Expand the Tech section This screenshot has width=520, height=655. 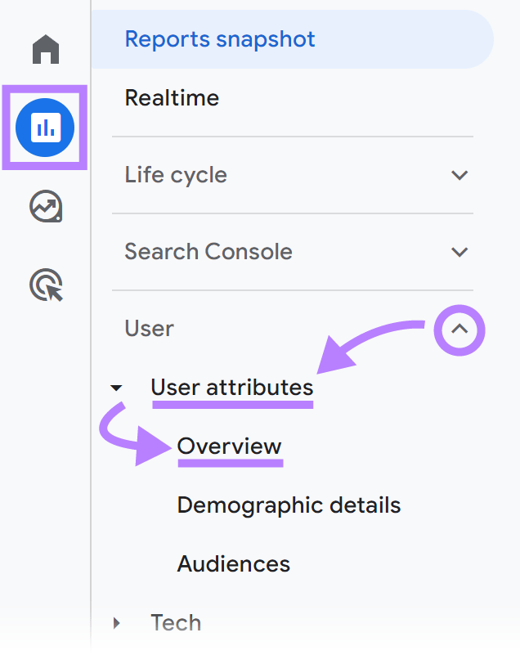[116, 622]
